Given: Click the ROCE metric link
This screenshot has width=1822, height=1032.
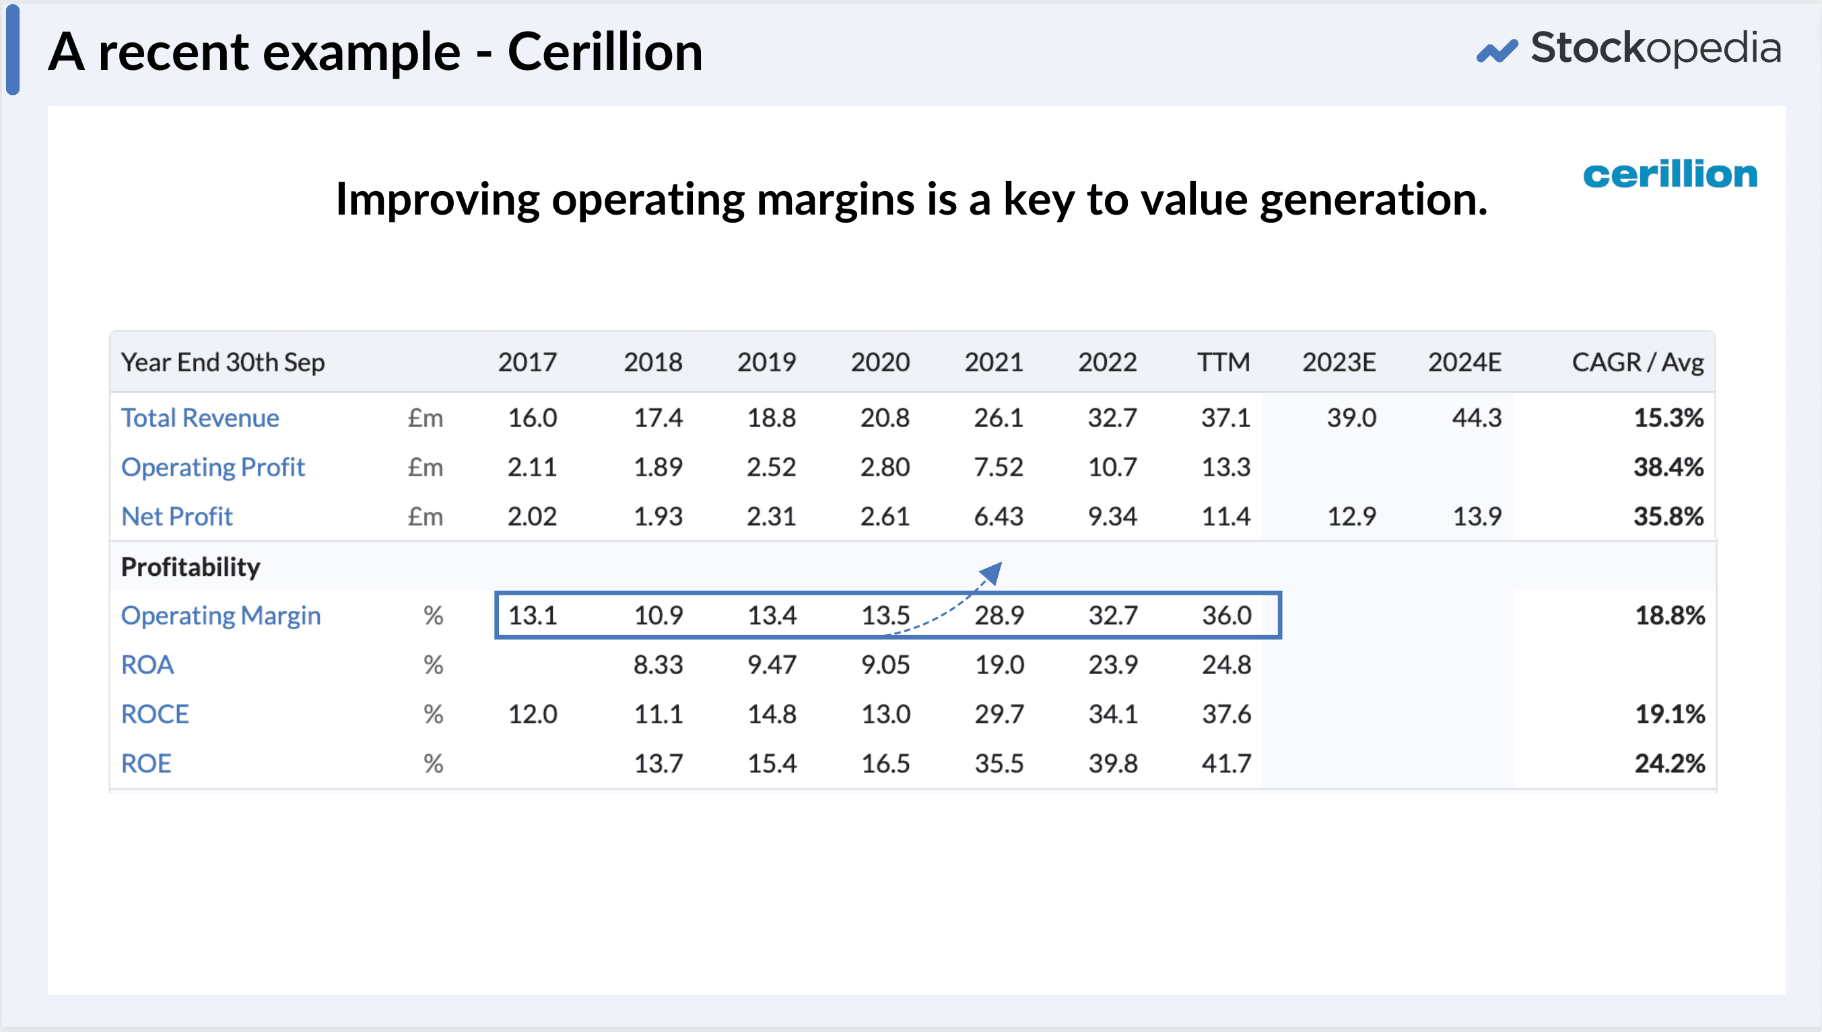Looking at the screenshot, I should coord(156,714).
